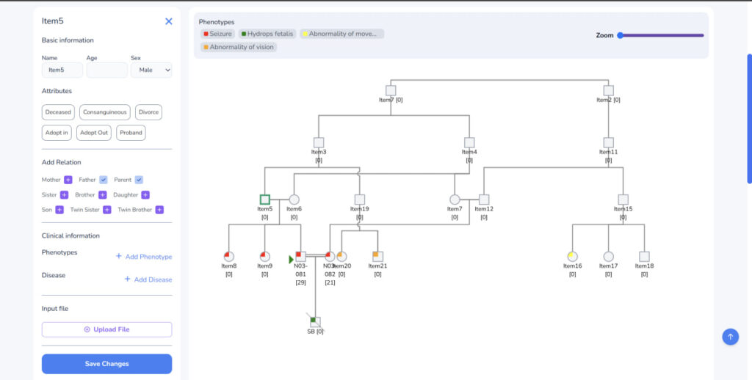Close the Item5 details panel

[x=169, y=21]
